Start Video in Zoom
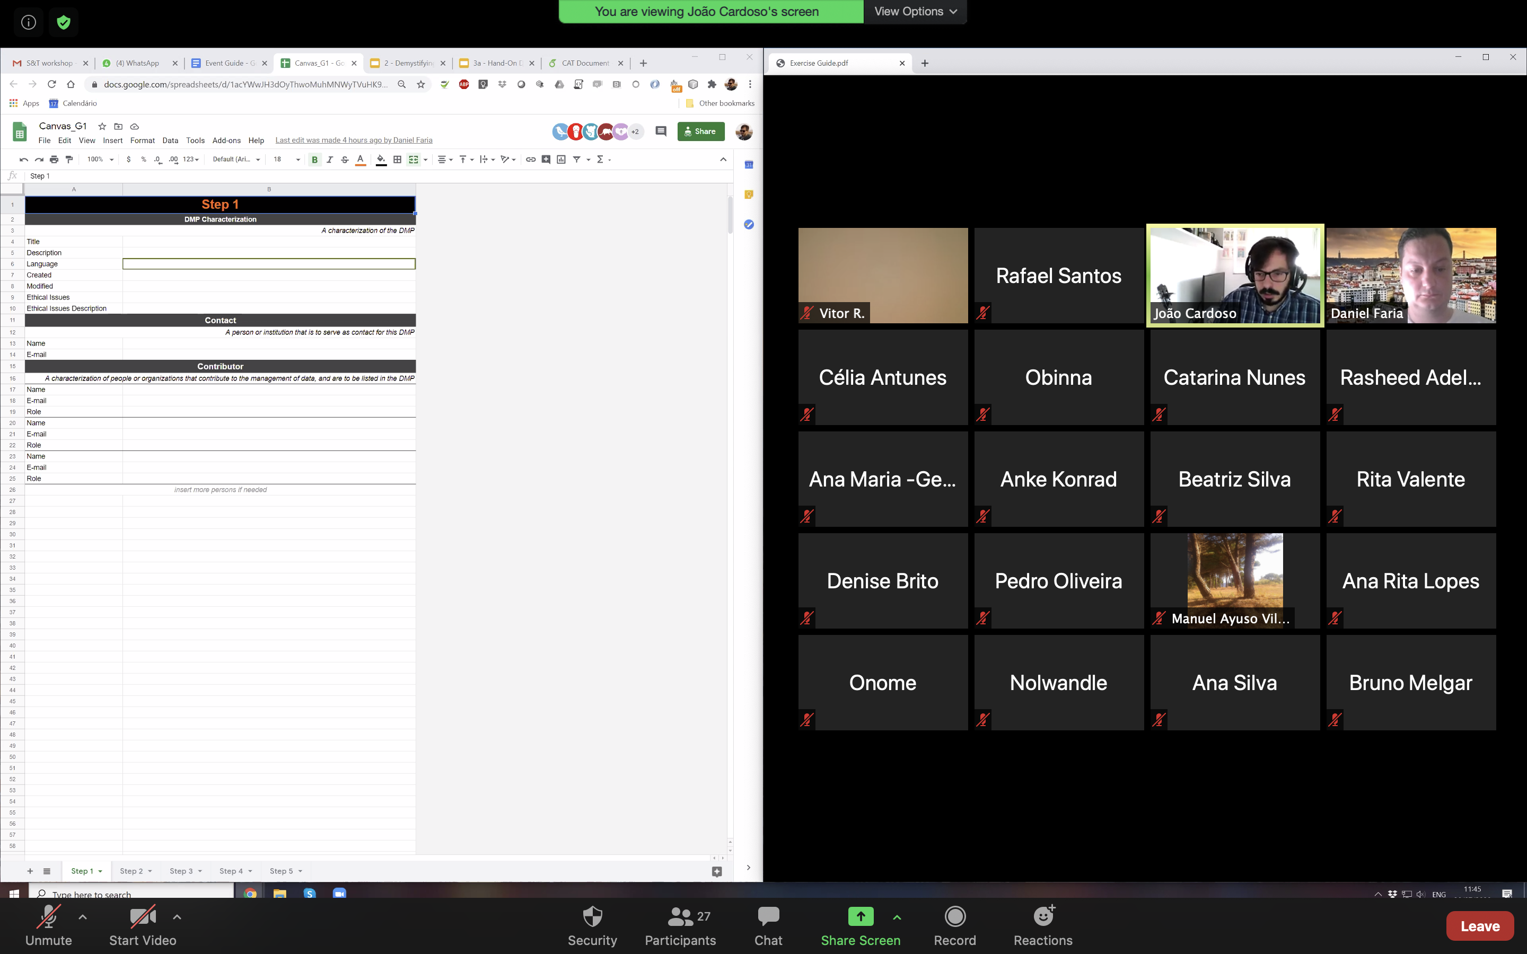This screenshot has width=1527, height=954. pos(143,925)
